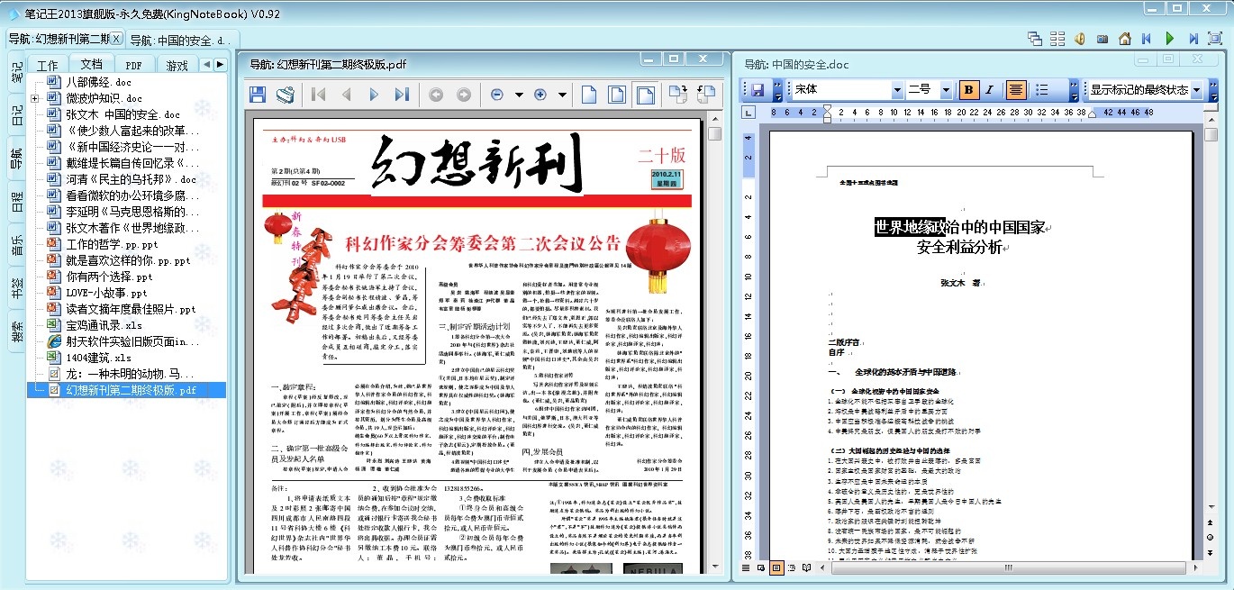
Task: Click the ruler tab-stop selector box
Action: pos(749,113)
